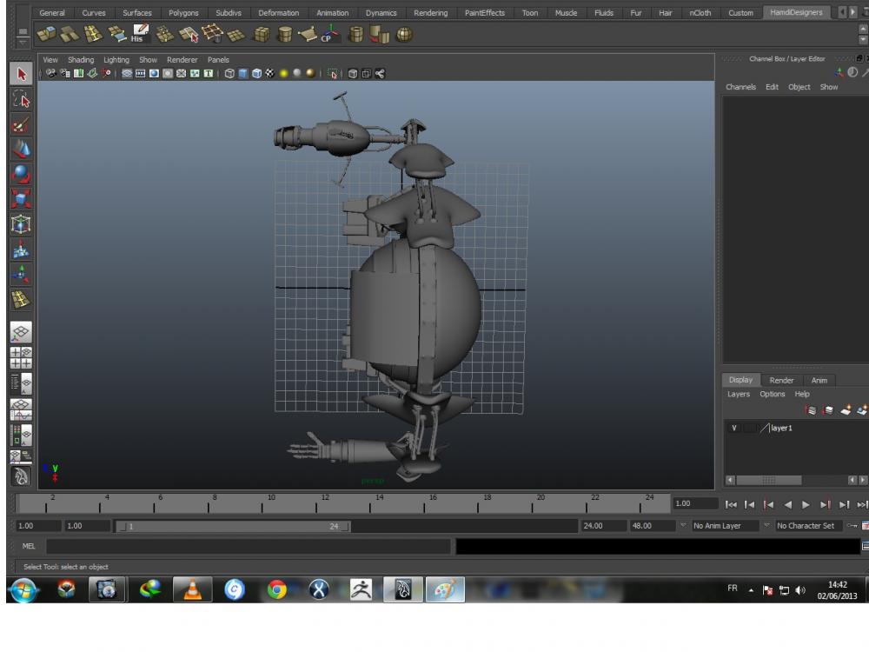Switch to single perspective view layout
869x652 pixels.
pos(22,332)
